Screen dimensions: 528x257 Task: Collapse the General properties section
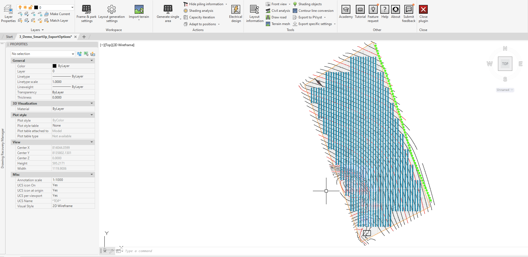[92, 60]
